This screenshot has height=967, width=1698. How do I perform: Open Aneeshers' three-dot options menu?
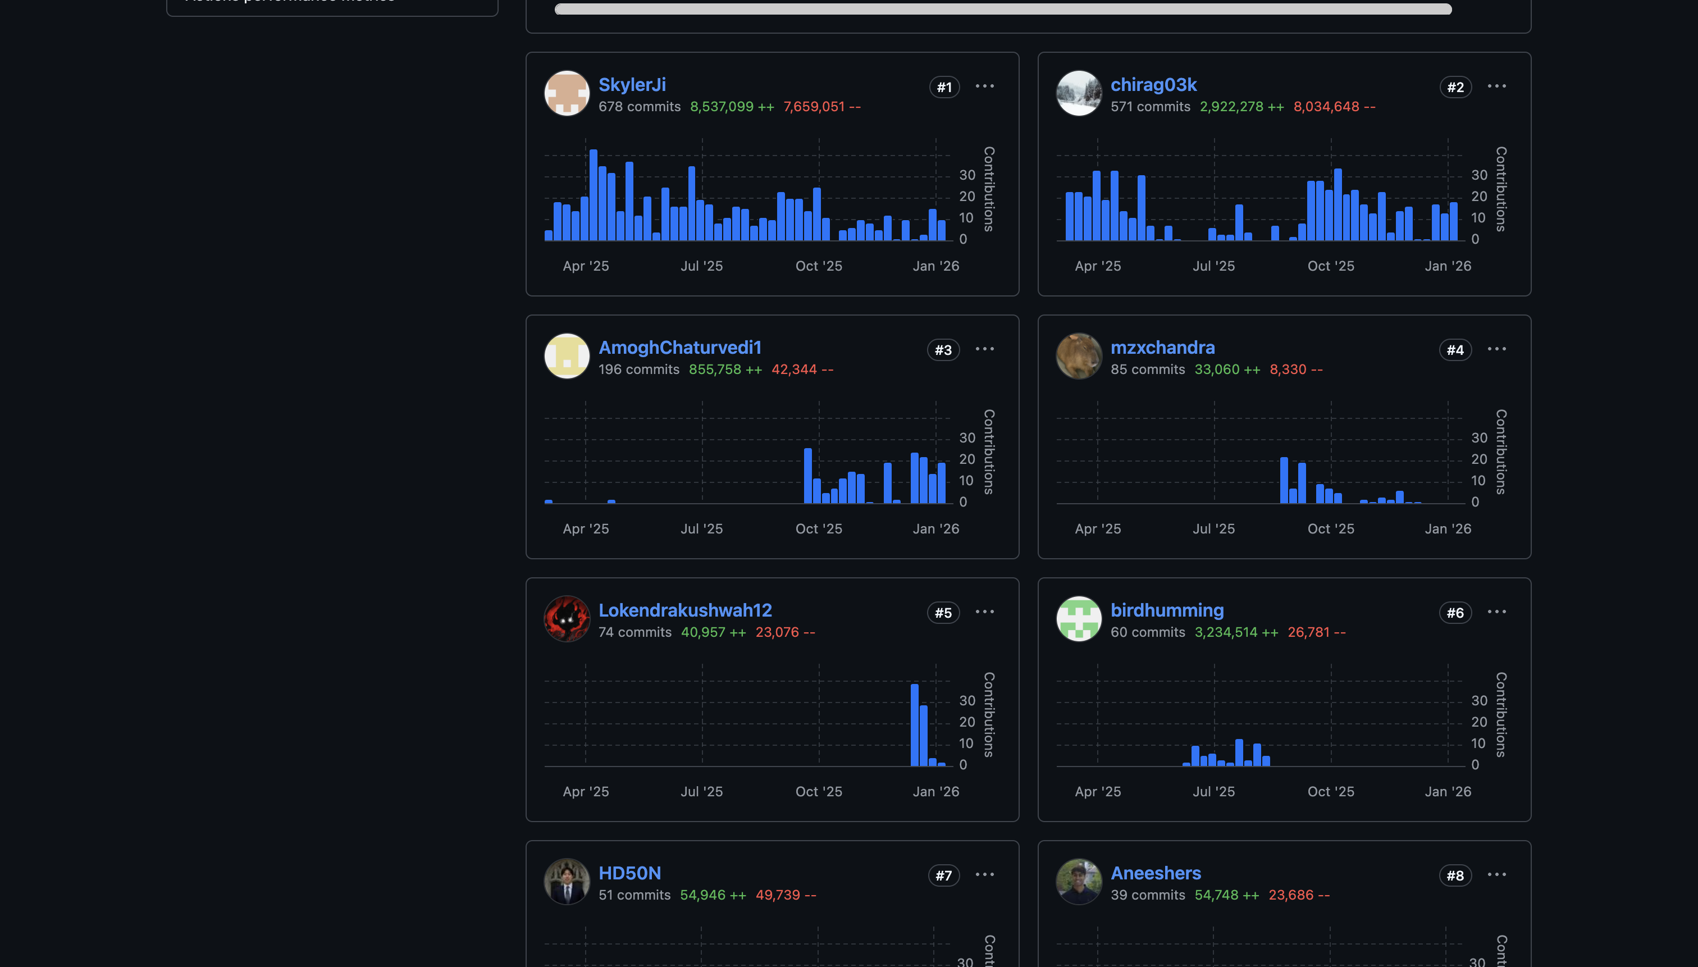click(x=1496, y=875)
